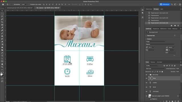The image size is (182, 102).
Task: Hide the 3,325кг text layer
Action: pos(146,83)
